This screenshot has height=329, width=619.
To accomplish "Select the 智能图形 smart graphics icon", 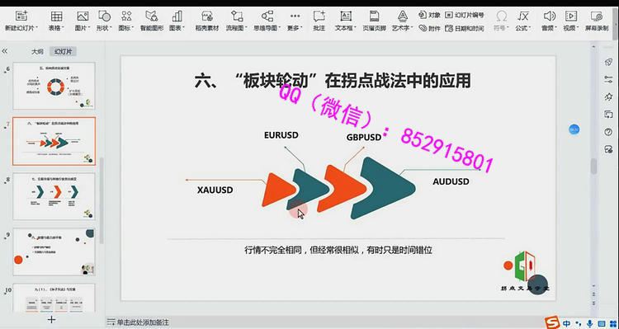I will click(x=152, y=16).
